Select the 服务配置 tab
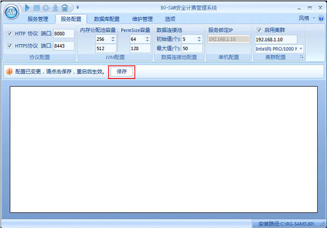The height and width of the screenshot is (228, 327). point(71,19)
